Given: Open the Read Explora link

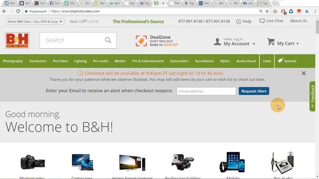Looking at the screenshot, I should pyautogui.click(x=84, y=21).
